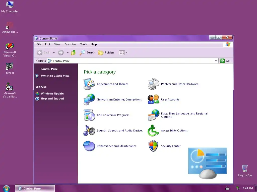
Task: Open the File menu
Action: pyautogui.click(x=39, y=44)
